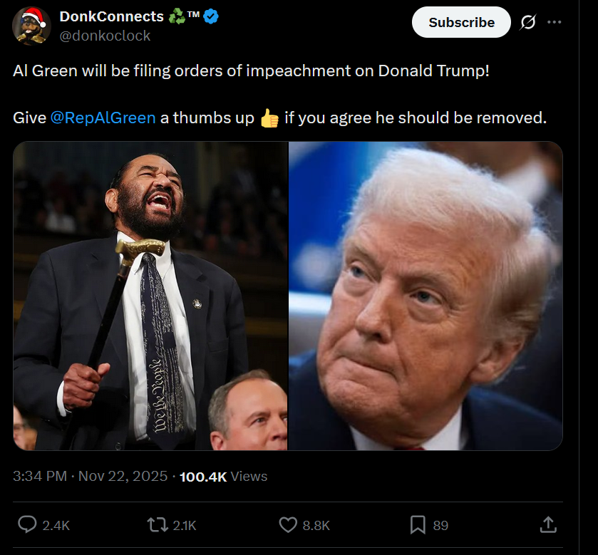Click the reply speech bubble icon

[x=28, y=524]
